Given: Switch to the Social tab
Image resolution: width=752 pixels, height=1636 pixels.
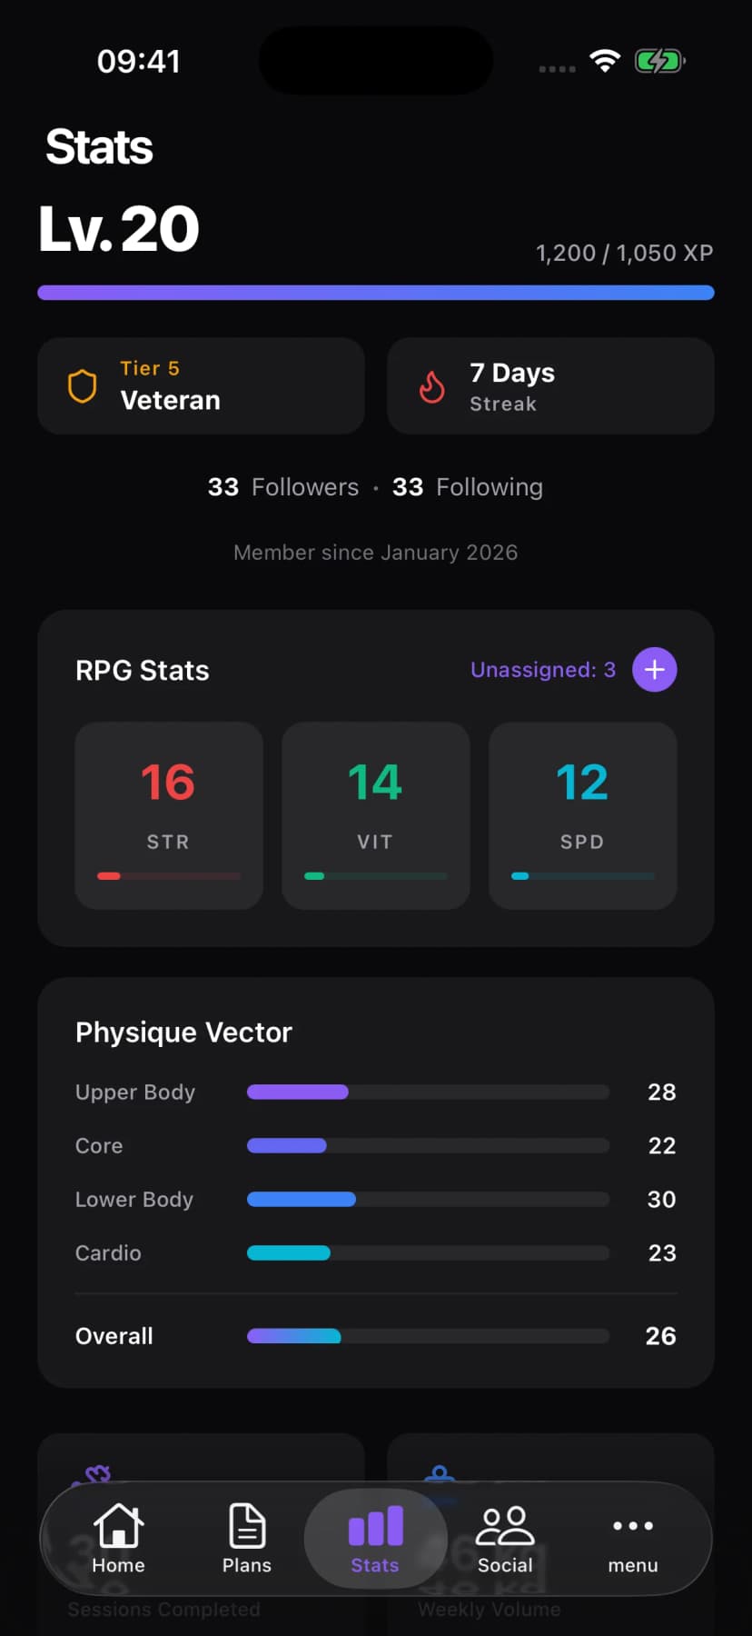Looking at the screenshot, I should click(505, 1541).
